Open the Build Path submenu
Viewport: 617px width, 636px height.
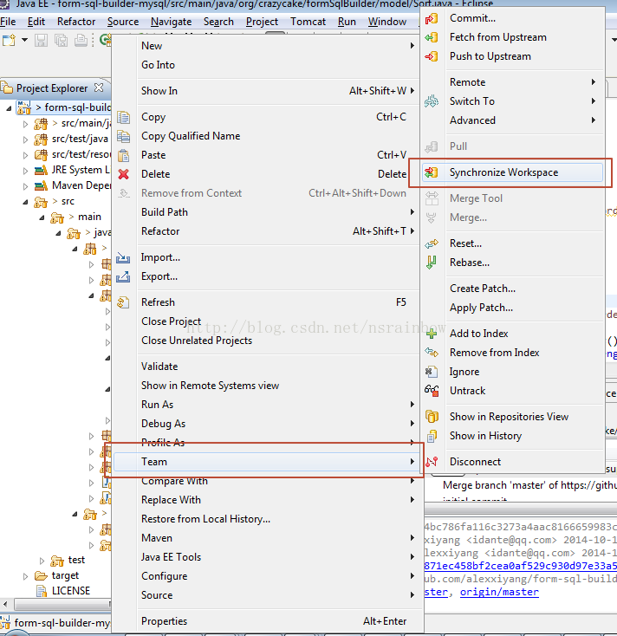click(266, 212)
